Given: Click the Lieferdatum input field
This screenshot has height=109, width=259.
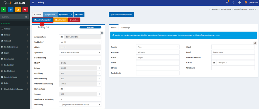Looking at the screenshot, I should pyautogui.click(x=83, y=89).
